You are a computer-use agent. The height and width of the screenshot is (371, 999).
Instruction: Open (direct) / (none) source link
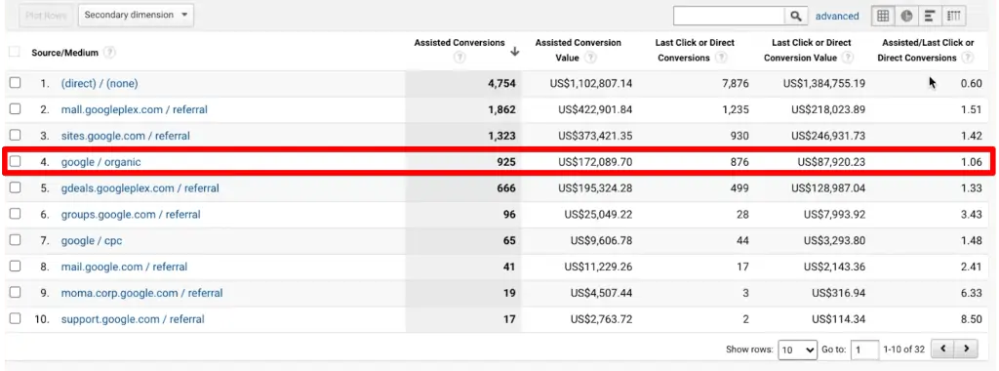[x=100, y=84]
